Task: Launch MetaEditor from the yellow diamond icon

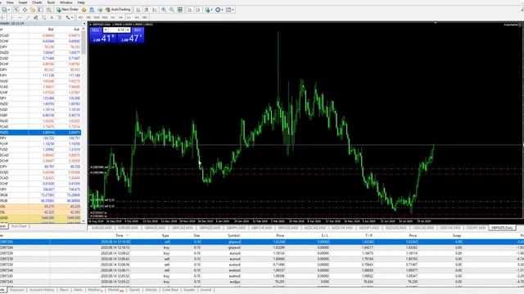Action: click(x=84, y=10)
